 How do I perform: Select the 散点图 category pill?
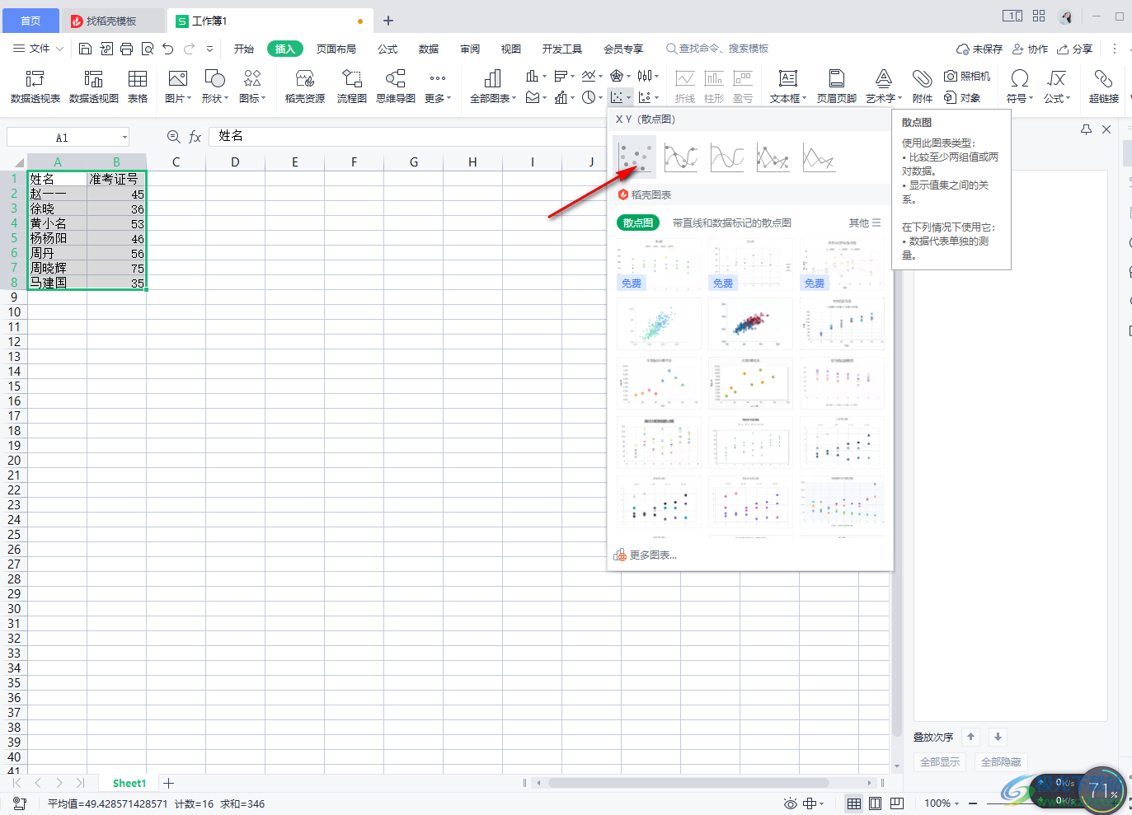tap(638, 223)
